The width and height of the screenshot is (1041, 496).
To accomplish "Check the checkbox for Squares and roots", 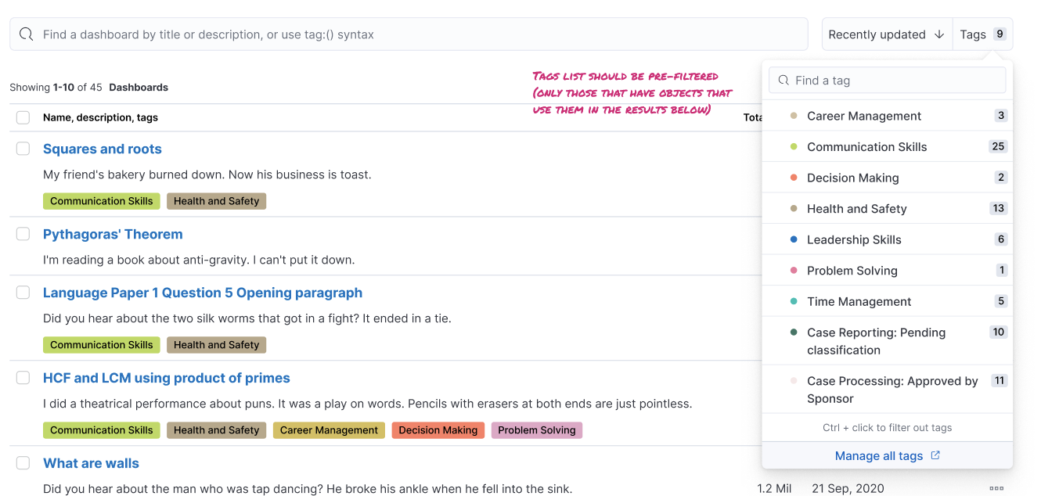I will point(23,149).
